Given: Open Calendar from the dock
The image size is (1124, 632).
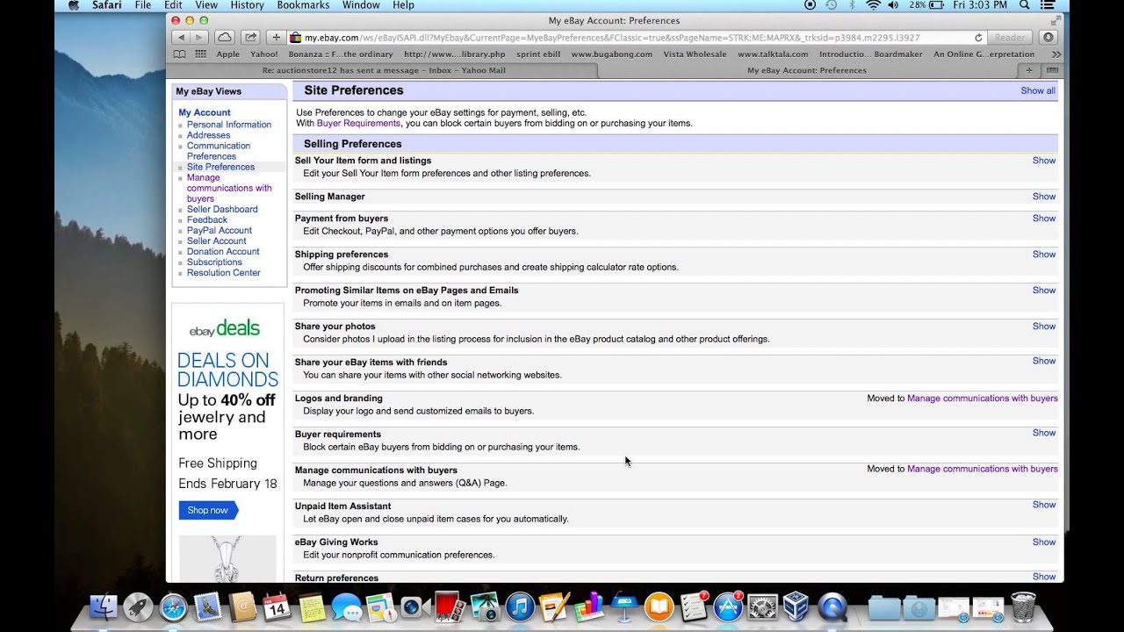Looking at the screenshot, I should pos(277,607).
